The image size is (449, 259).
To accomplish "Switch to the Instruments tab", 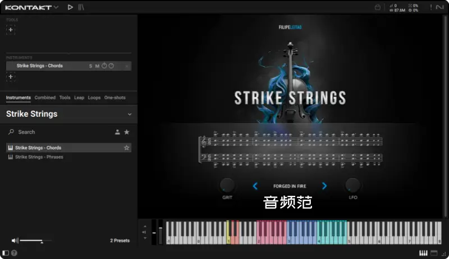I will pos(19,98).
